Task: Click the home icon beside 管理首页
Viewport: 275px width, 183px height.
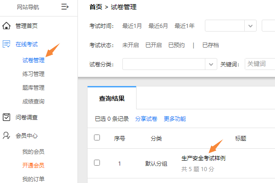Action: tap(6, 26)
